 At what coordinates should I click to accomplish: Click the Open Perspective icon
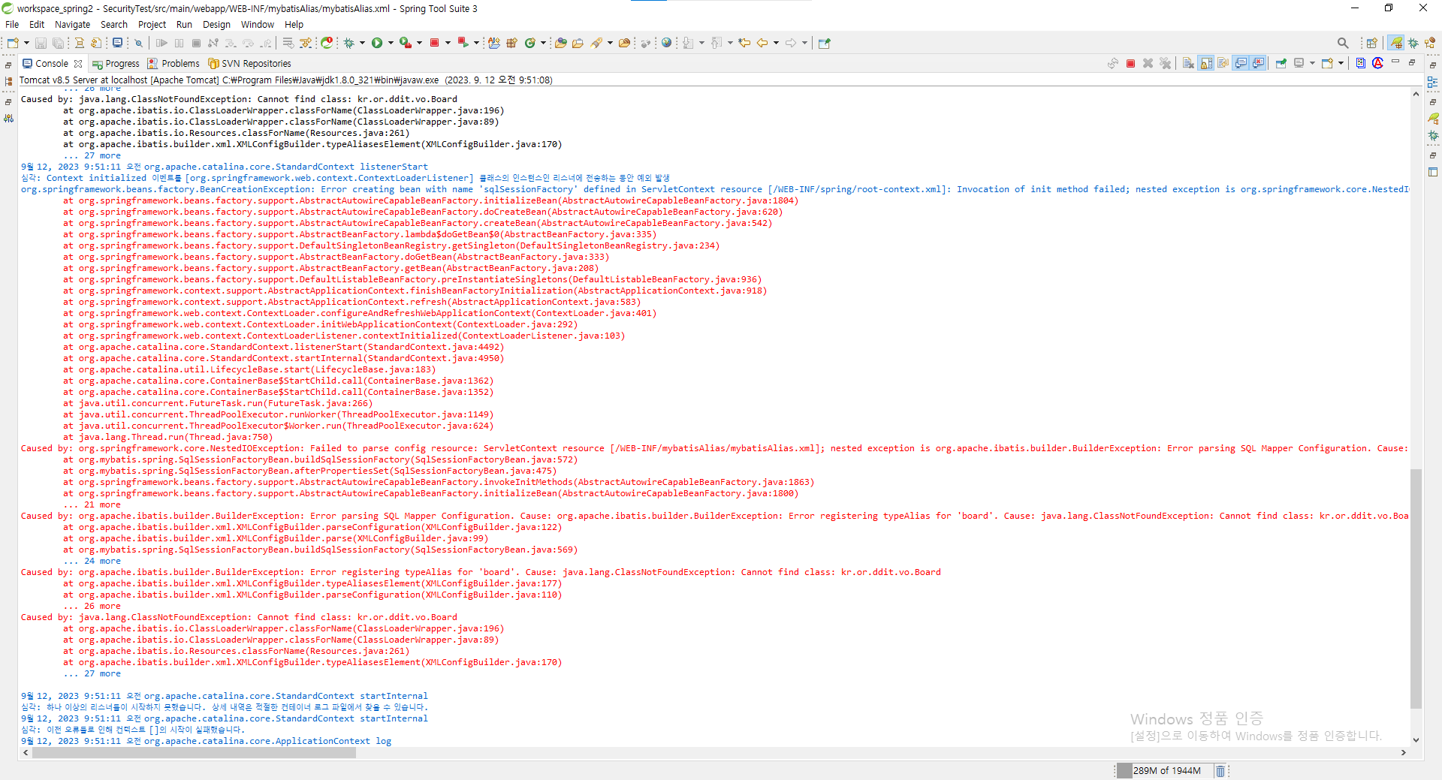(x=1371, y=43)
